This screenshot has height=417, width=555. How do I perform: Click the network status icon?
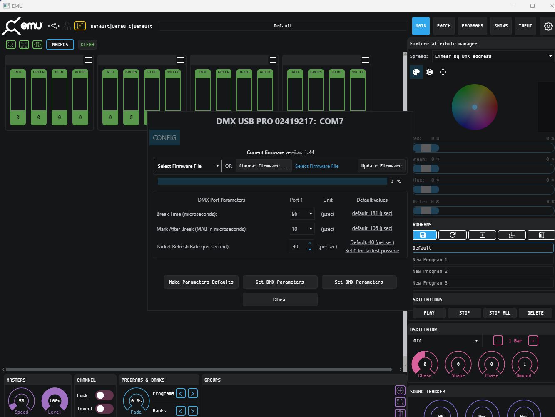point(67,26)
